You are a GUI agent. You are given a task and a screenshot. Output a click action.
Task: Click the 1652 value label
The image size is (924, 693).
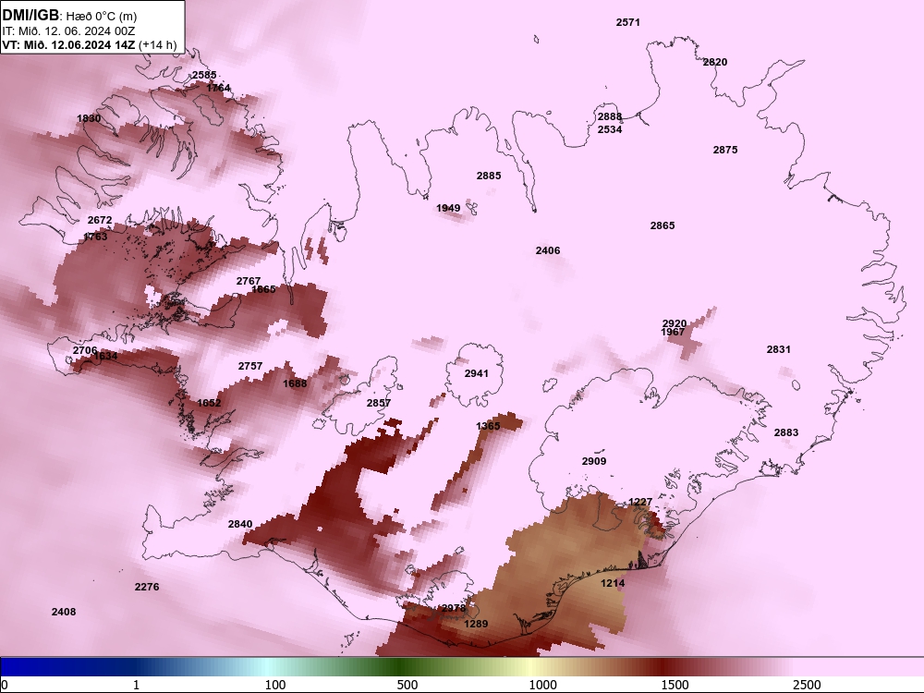point(209,403)
